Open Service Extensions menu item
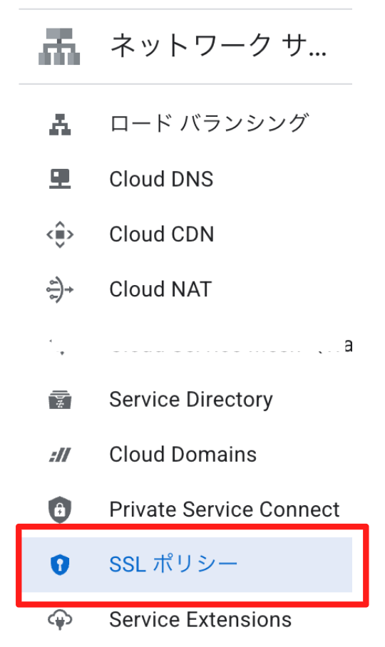The height and width of the screenshot is (647, 385). pos(185,620)
